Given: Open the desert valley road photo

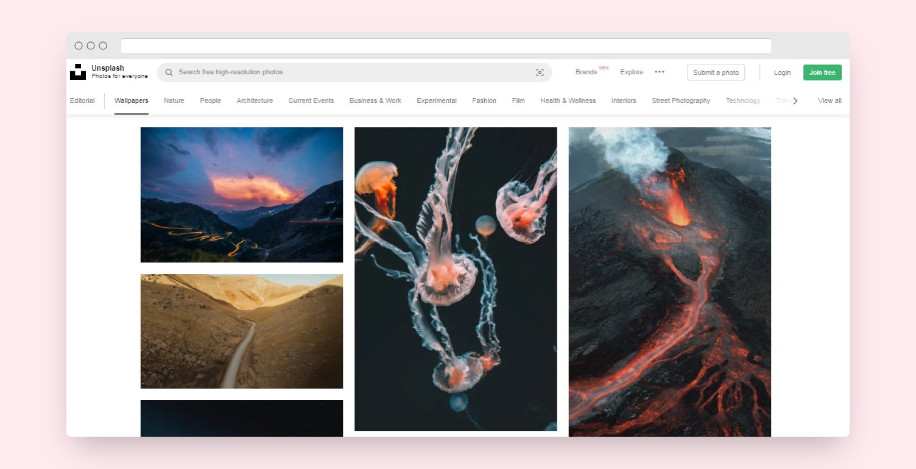Looking at the screenshot, I should [242, 331].
